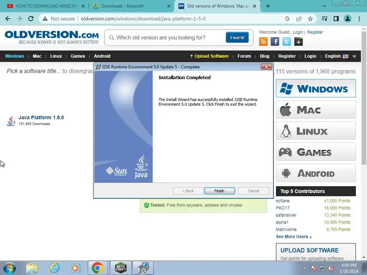Select Android in the navigation bar
The image size is (367, 275).
point(102,56)
